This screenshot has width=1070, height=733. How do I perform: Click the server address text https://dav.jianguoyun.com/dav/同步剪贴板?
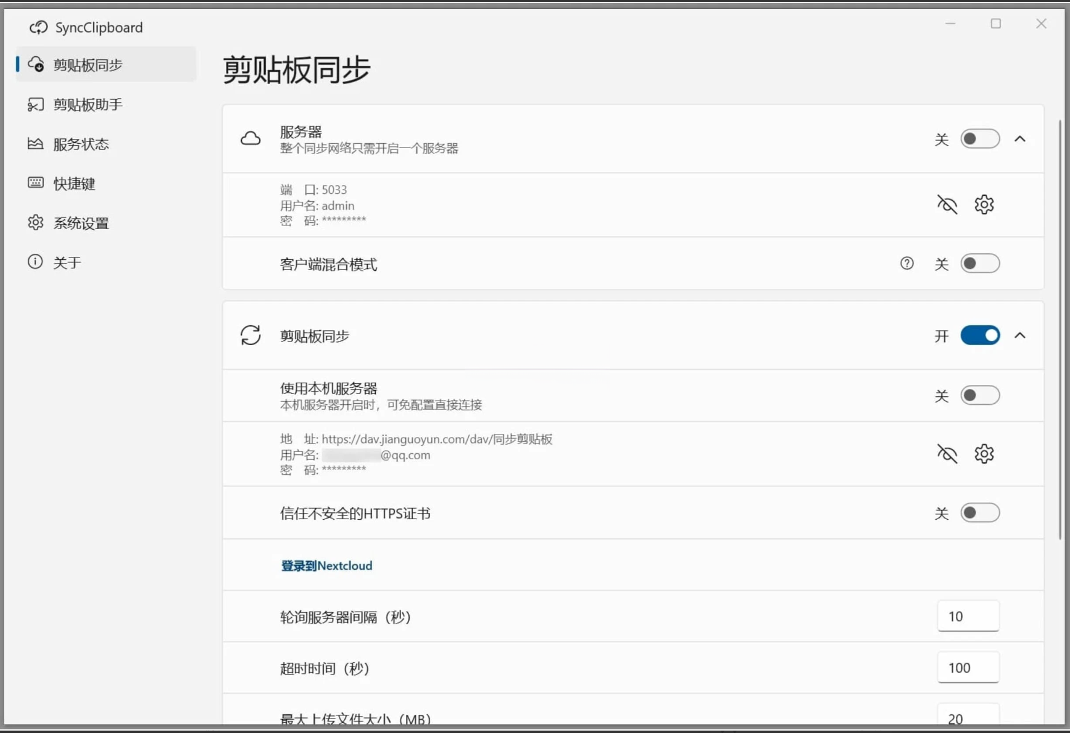point(437,439)
